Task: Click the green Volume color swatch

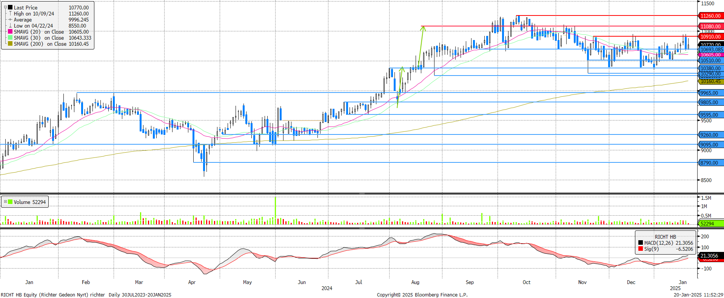Action: (10, 202)
